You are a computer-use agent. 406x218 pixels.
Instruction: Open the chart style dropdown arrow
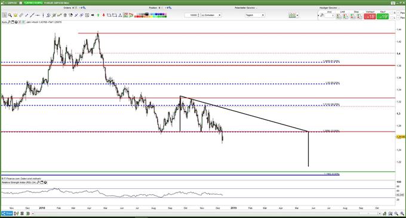click(297, 15)
